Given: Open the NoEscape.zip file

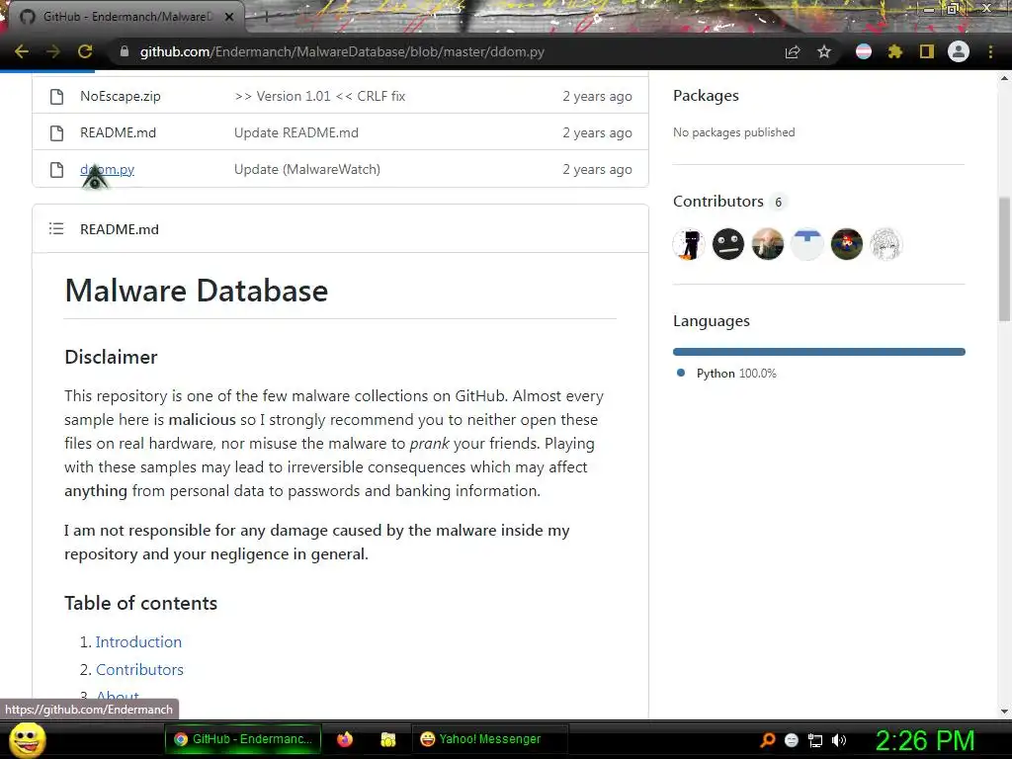Looking at the screenshot, I should tap(120, 96).
